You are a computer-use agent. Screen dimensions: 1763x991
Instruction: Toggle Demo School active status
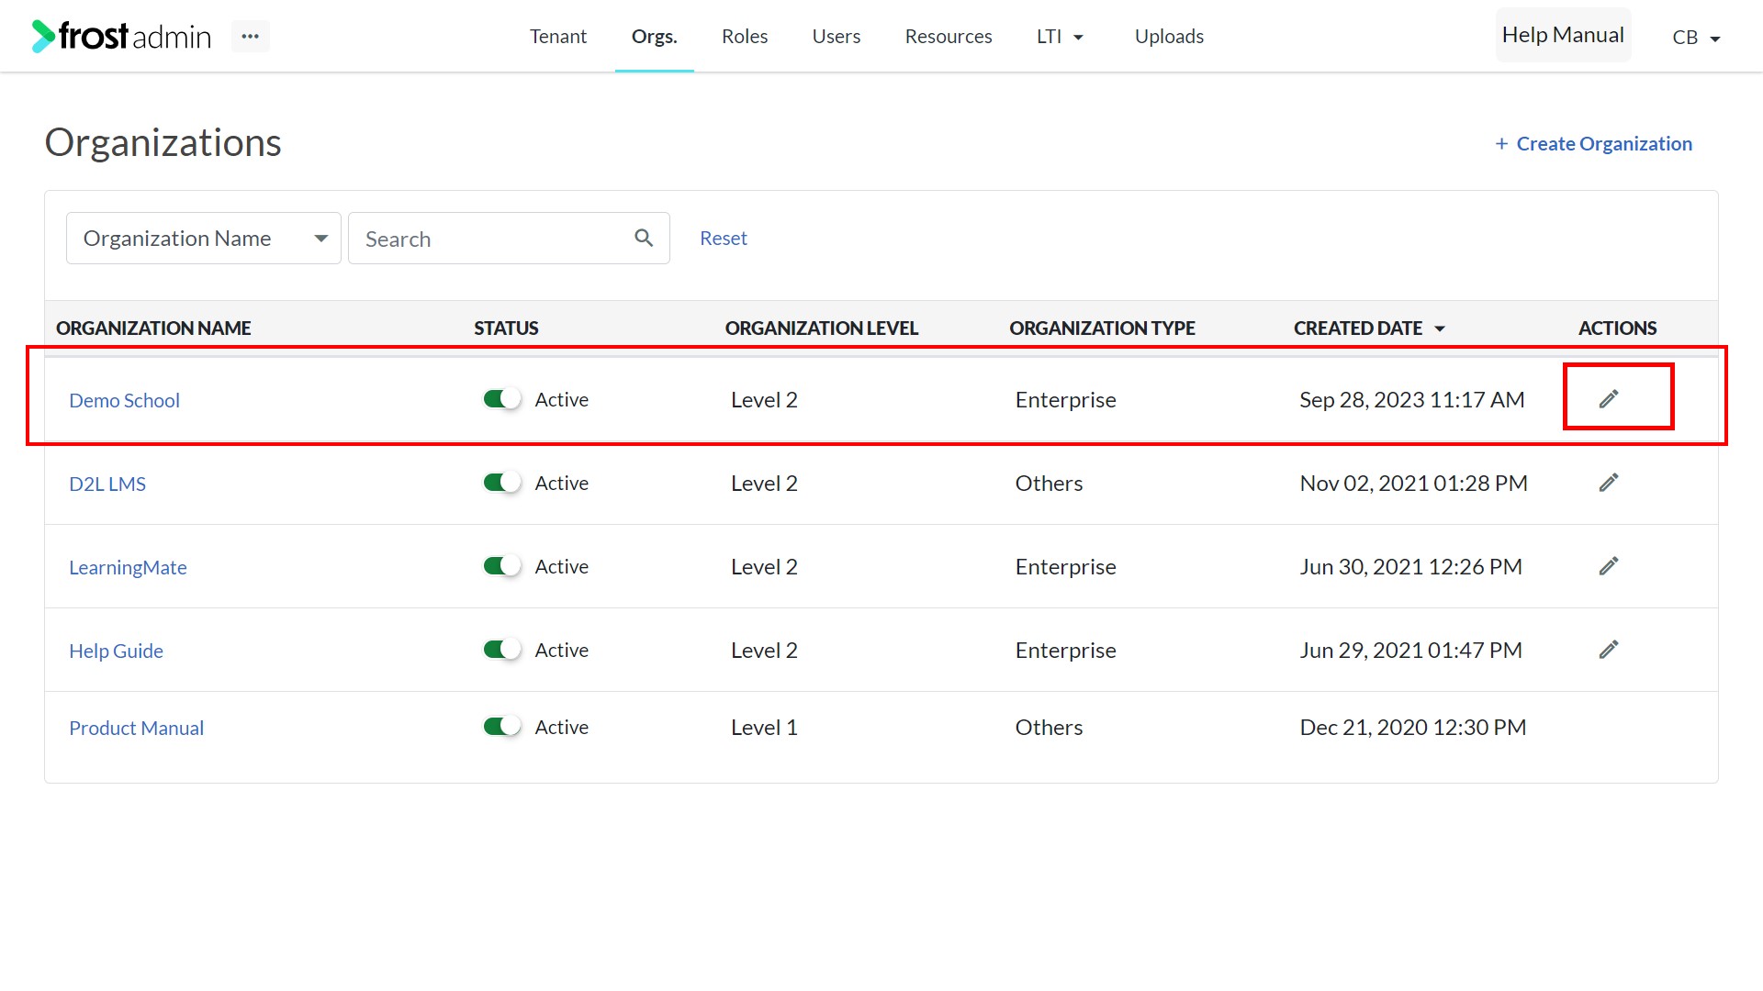502,399
